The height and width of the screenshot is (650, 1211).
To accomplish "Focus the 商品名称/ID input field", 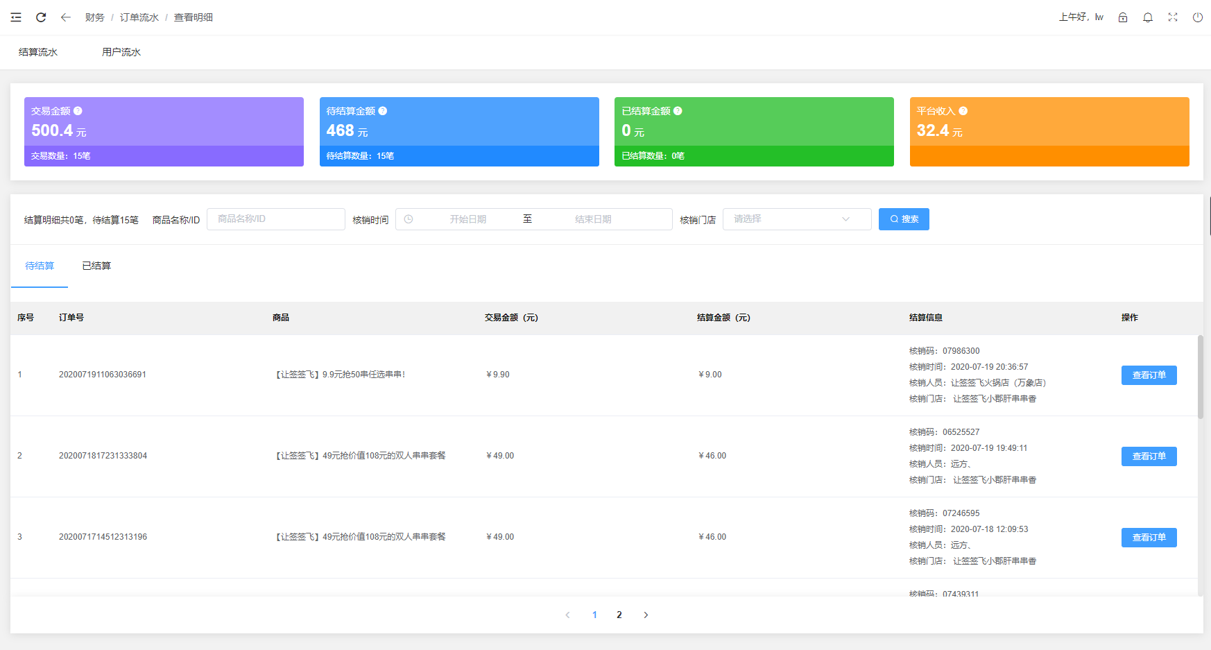I will (x=276, y=219).
